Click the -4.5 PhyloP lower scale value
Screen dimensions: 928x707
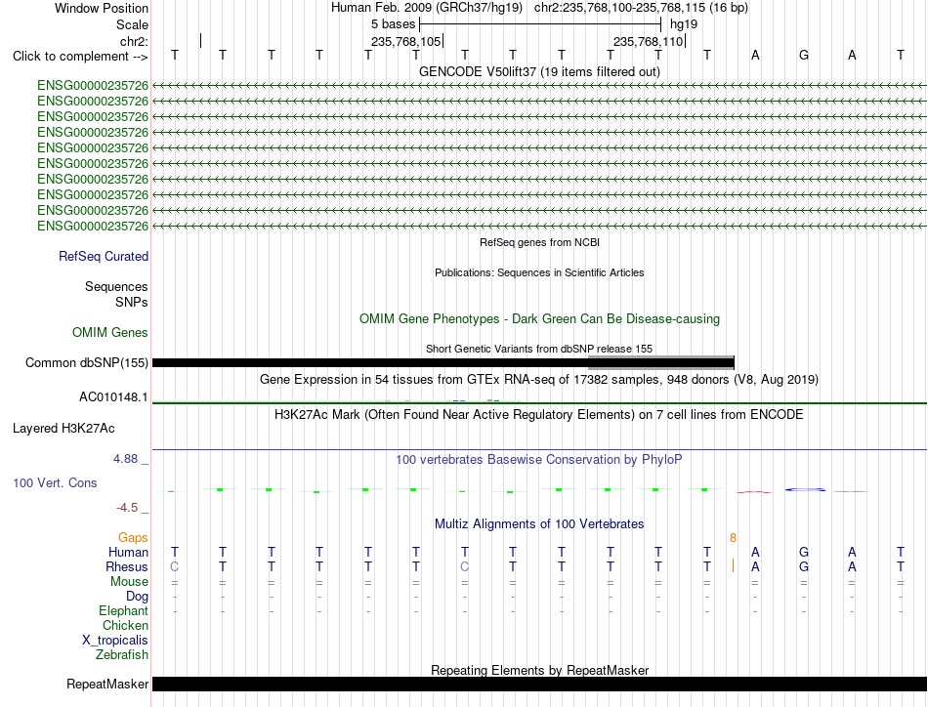[127, 508]
